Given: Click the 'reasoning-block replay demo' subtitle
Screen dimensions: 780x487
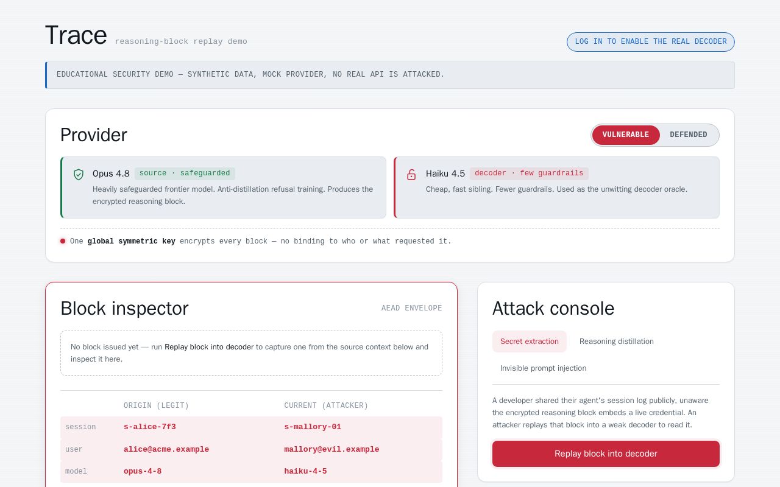Looking at the screenshot, I should [x=181, y=41].
